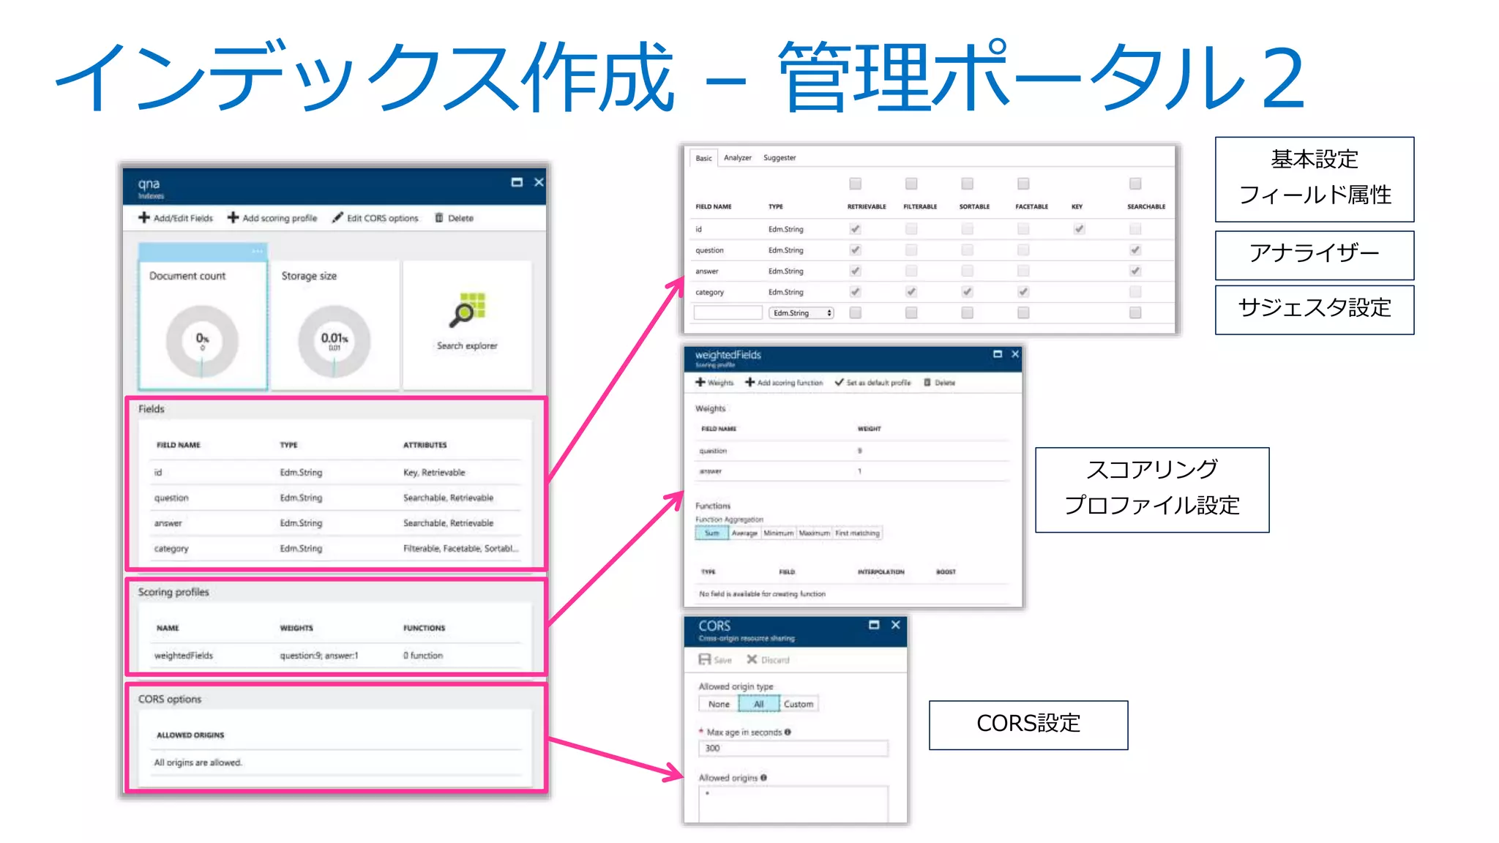Select Minimum function aggregation

click(x=779, y=533)
